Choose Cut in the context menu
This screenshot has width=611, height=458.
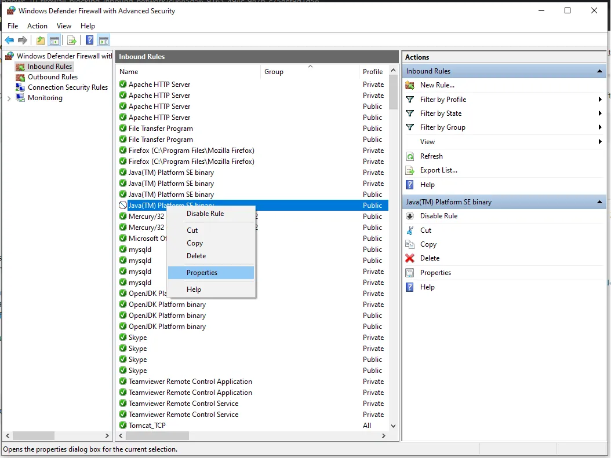click(211, 230)
